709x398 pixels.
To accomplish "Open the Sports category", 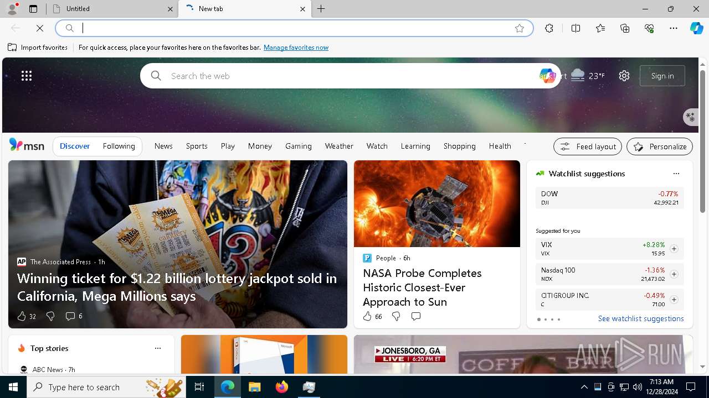I will pyautogui.click(x=197, y=146).
